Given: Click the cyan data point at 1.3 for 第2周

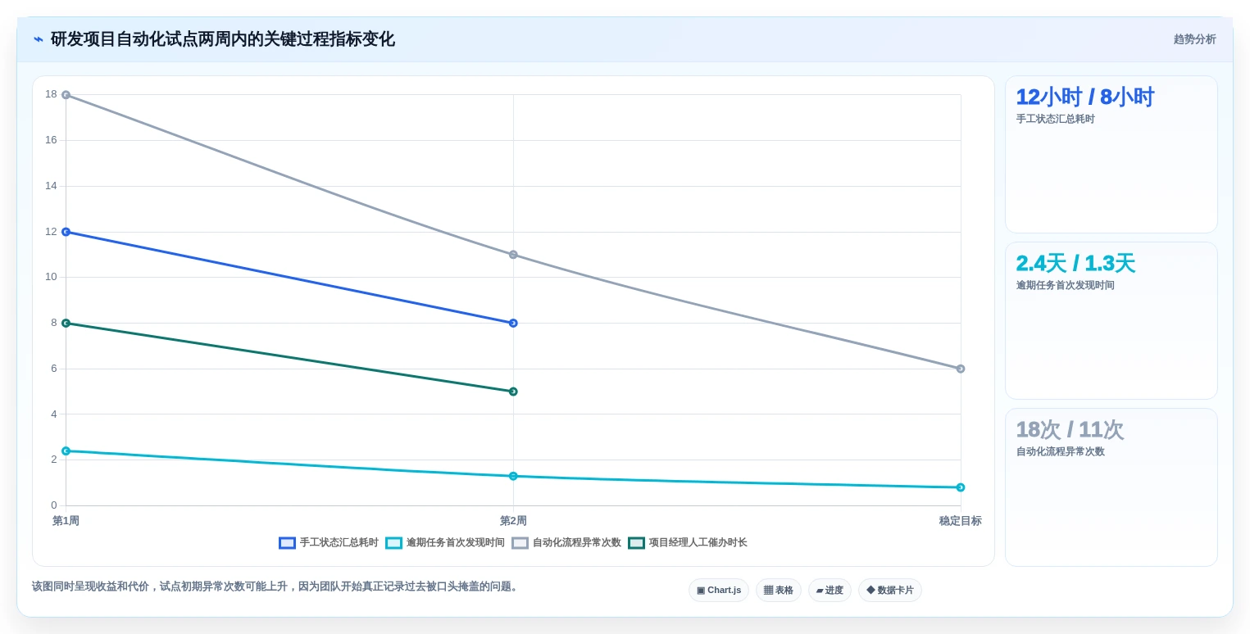Looking at the screenshot, I should 513,476.
